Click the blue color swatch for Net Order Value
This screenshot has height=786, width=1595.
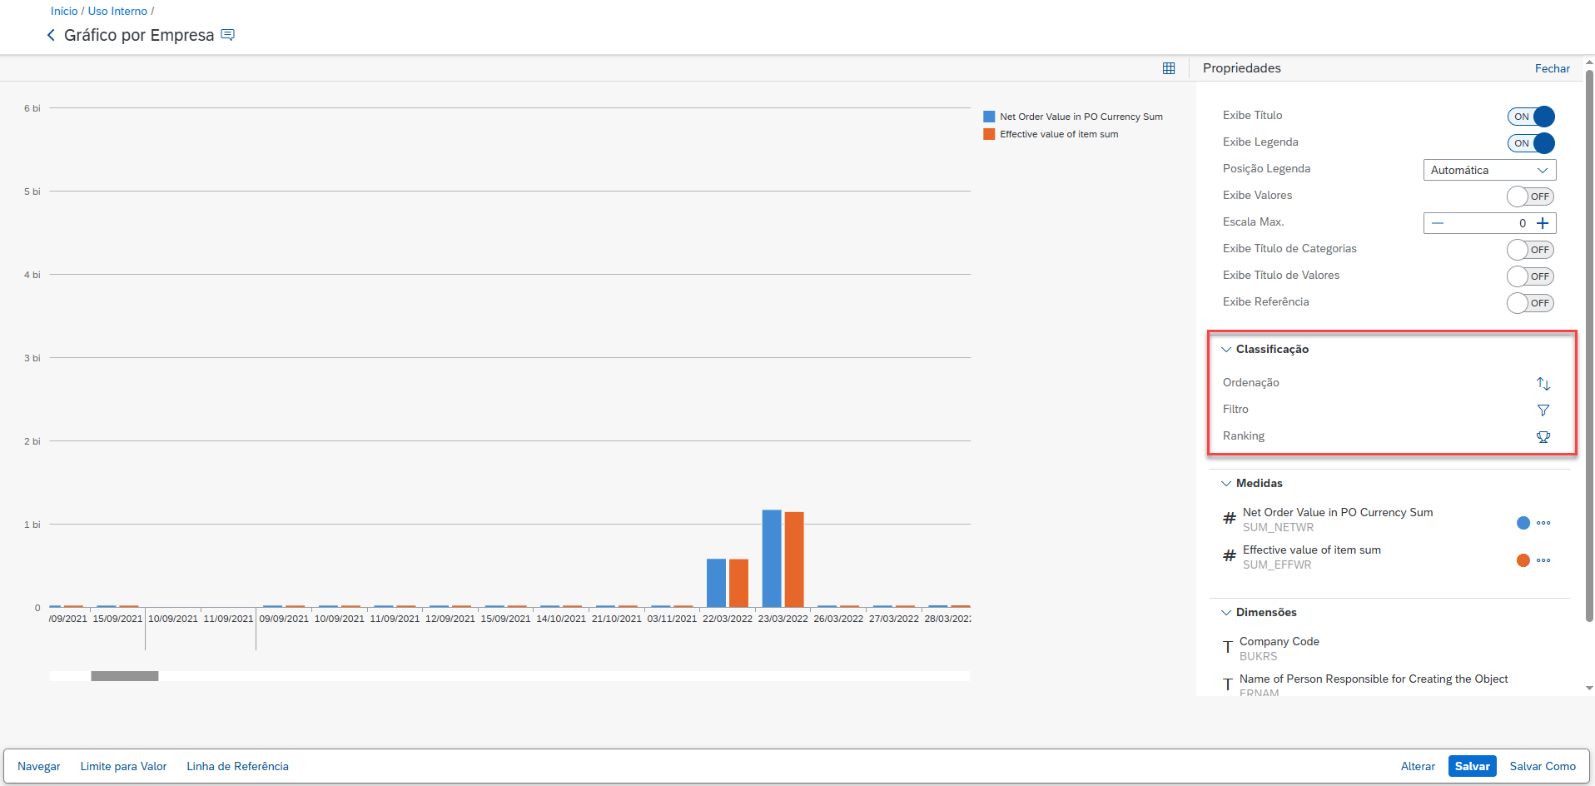(1523, 523)
